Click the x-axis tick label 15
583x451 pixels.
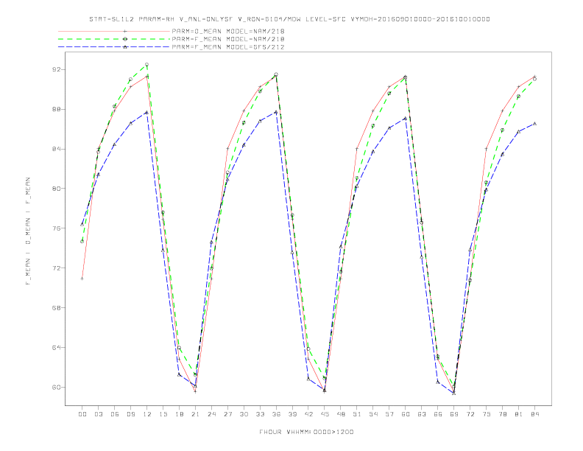click(x=163, y=414)
